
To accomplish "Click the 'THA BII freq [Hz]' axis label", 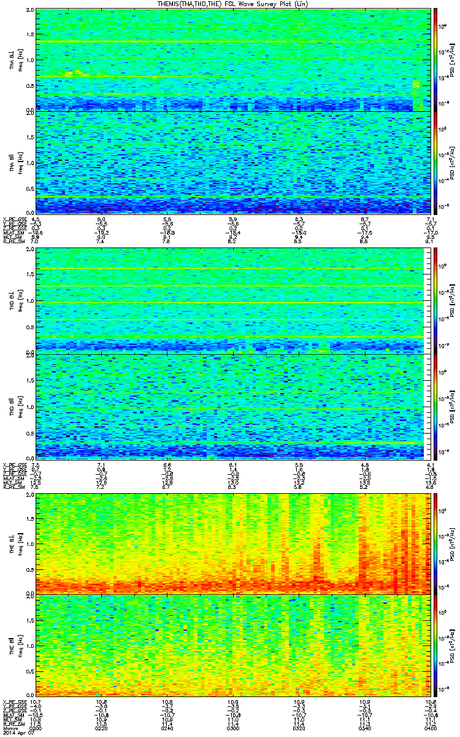I will tap(15, 163).
